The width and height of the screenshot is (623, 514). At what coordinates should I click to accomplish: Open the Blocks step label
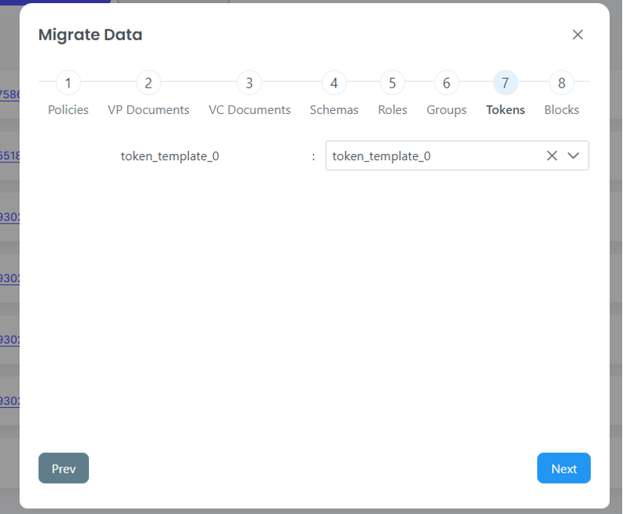561,110
